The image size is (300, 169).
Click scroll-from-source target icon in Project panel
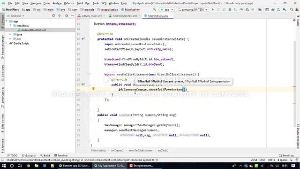pos(53,15)
